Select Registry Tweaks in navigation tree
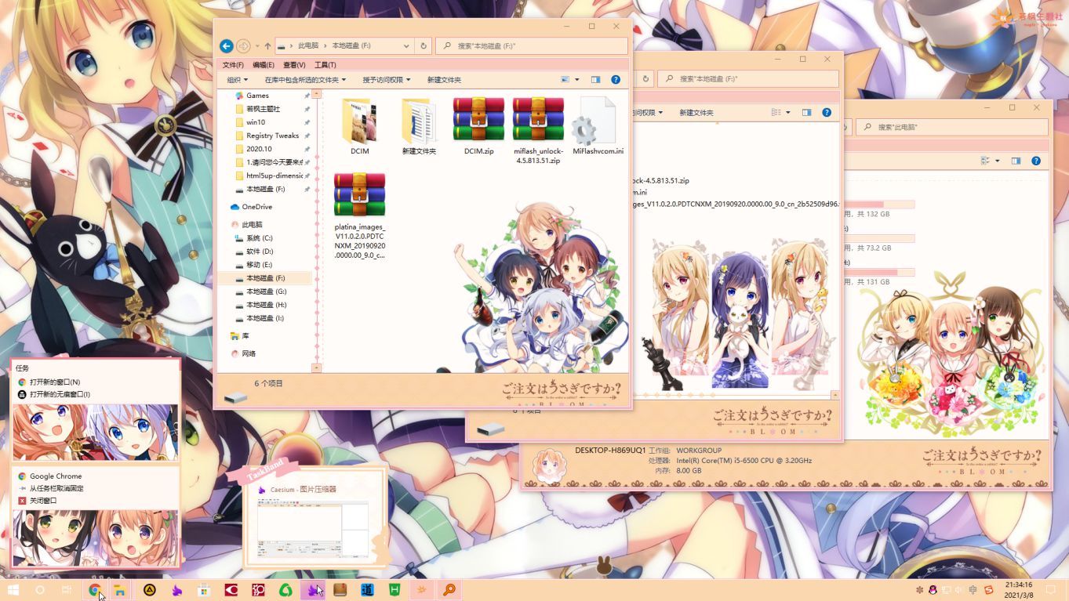Image resolution: width=1069 pixels, height=601 pixels. (271, 136)
